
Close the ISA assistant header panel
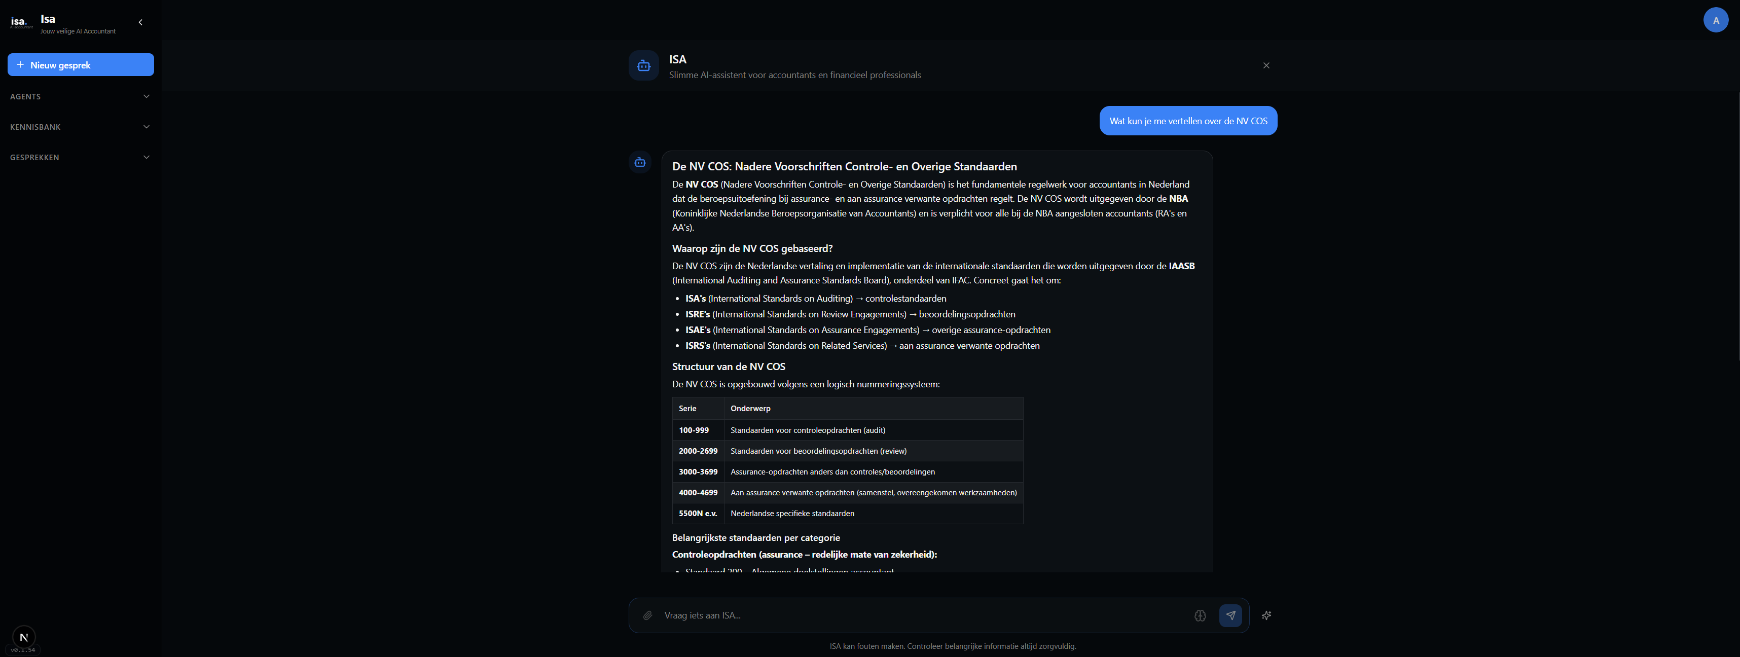[1266, 65]
